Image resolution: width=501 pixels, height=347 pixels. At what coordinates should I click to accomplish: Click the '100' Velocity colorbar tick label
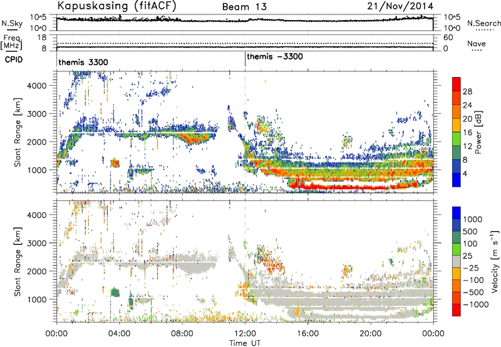(x=470, y=244)
